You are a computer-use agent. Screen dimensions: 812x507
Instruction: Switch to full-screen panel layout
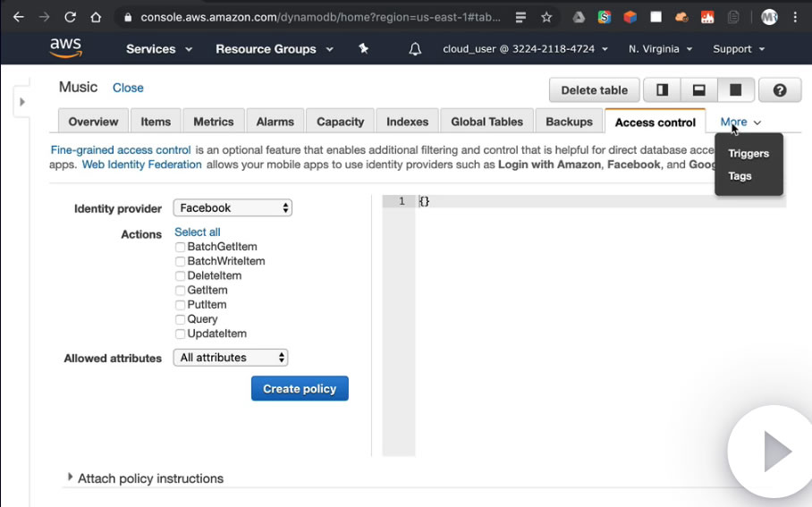tap(736, 89)
